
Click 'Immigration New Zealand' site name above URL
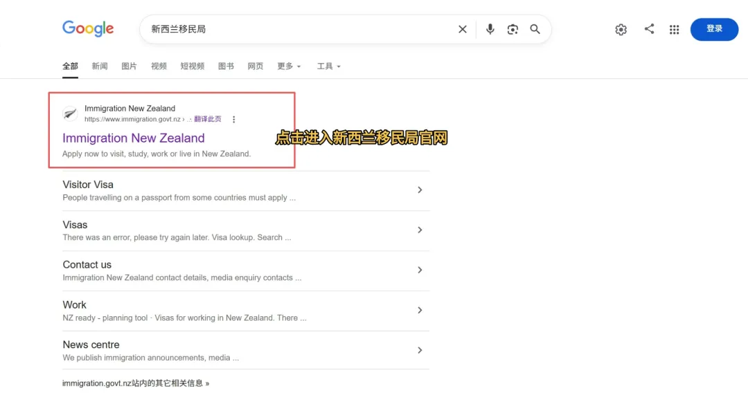click(x=130, y=109)
